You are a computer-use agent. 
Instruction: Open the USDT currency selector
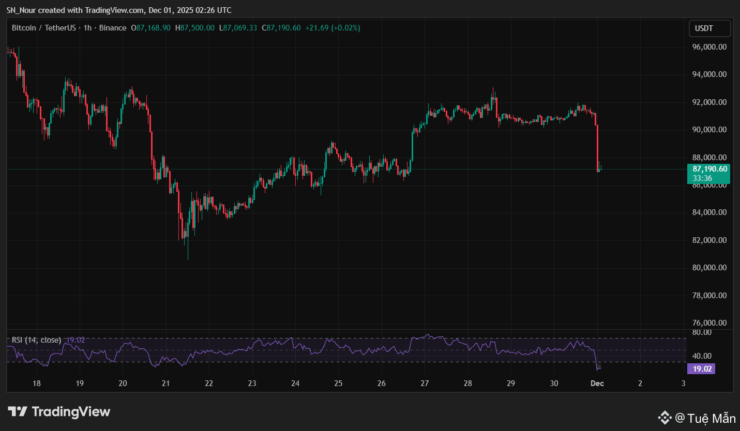(709, 28)
